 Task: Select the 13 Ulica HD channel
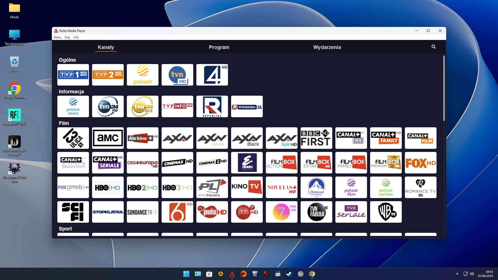[x=73, y=138]
